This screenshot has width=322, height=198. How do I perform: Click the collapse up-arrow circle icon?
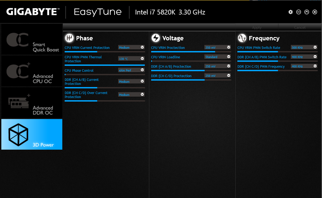point(307,12)
